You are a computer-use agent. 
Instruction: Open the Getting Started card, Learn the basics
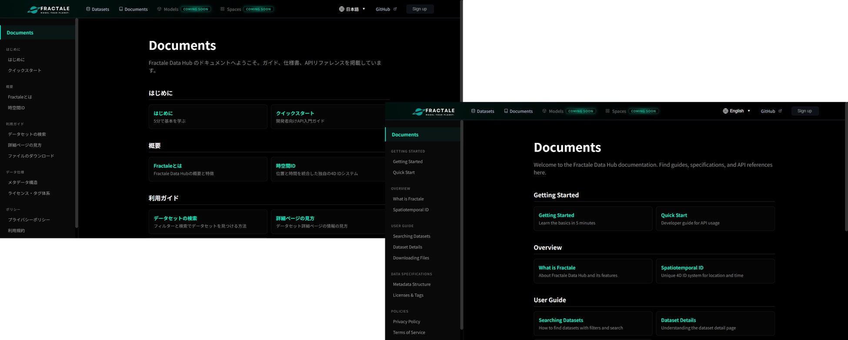pyautogui.click(x=593, y=219)
